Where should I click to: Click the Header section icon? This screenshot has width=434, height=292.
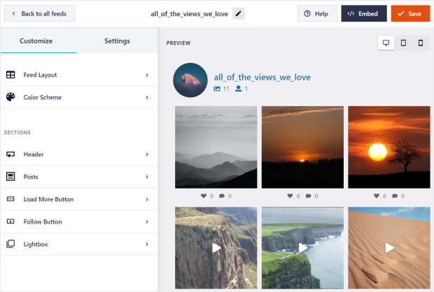10,154
